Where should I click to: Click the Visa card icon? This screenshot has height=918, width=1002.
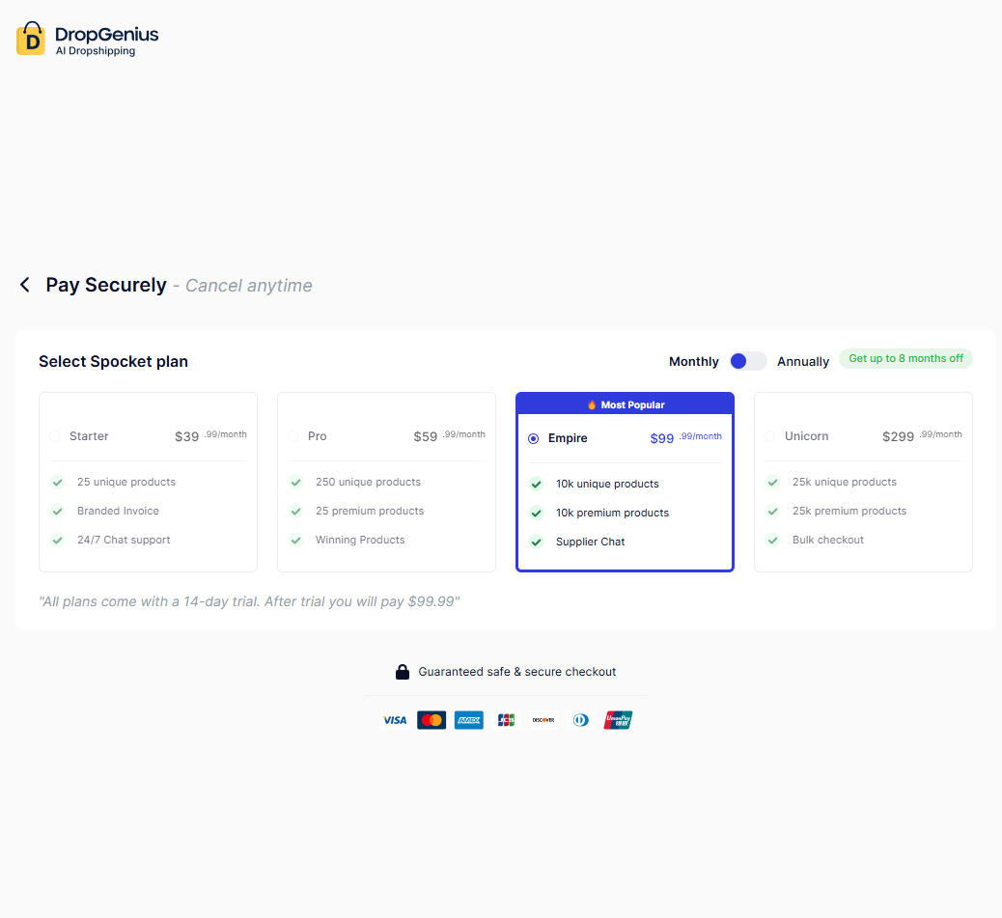(x=394, y=720)
